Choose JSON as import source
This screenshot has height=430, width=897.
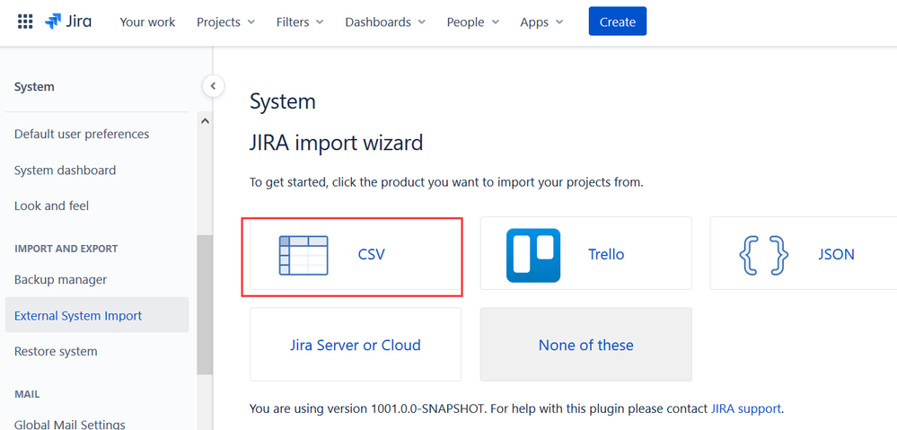(x=804, y=253)
